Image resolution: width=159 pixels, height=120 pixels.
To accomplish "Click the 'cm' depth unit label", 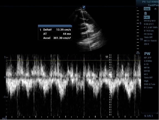I will 138,53.
